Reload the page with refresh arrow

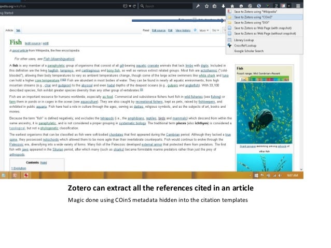pos(134,6)
